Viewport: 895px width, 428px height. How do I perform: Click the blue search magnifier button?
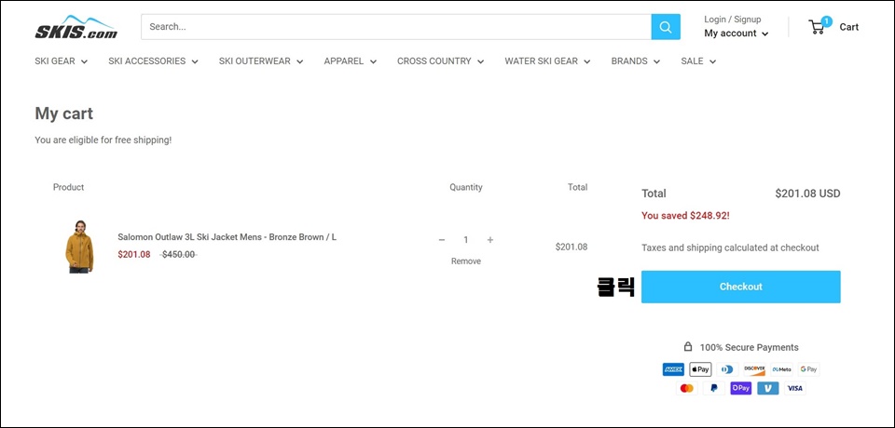[x=666, y=27]
